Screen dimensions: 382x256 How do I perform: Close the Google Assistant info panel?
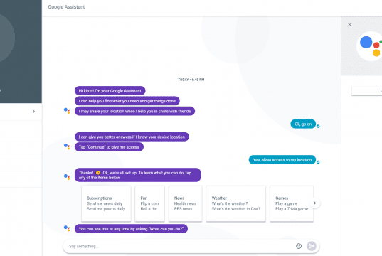tap(349, 25)
